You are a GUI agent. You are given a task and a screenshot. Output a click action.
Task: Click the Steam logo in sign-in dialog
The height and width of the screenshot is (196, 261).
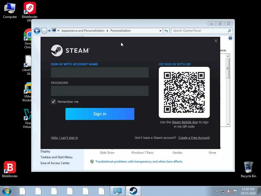70,51
